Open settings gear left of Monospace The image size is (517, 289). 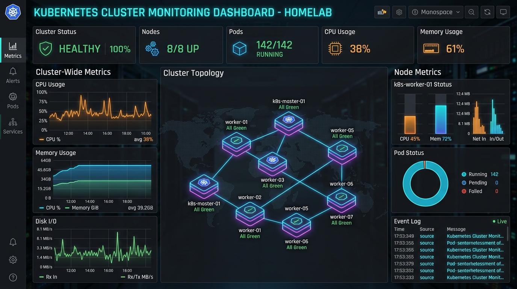click(399, 12)
